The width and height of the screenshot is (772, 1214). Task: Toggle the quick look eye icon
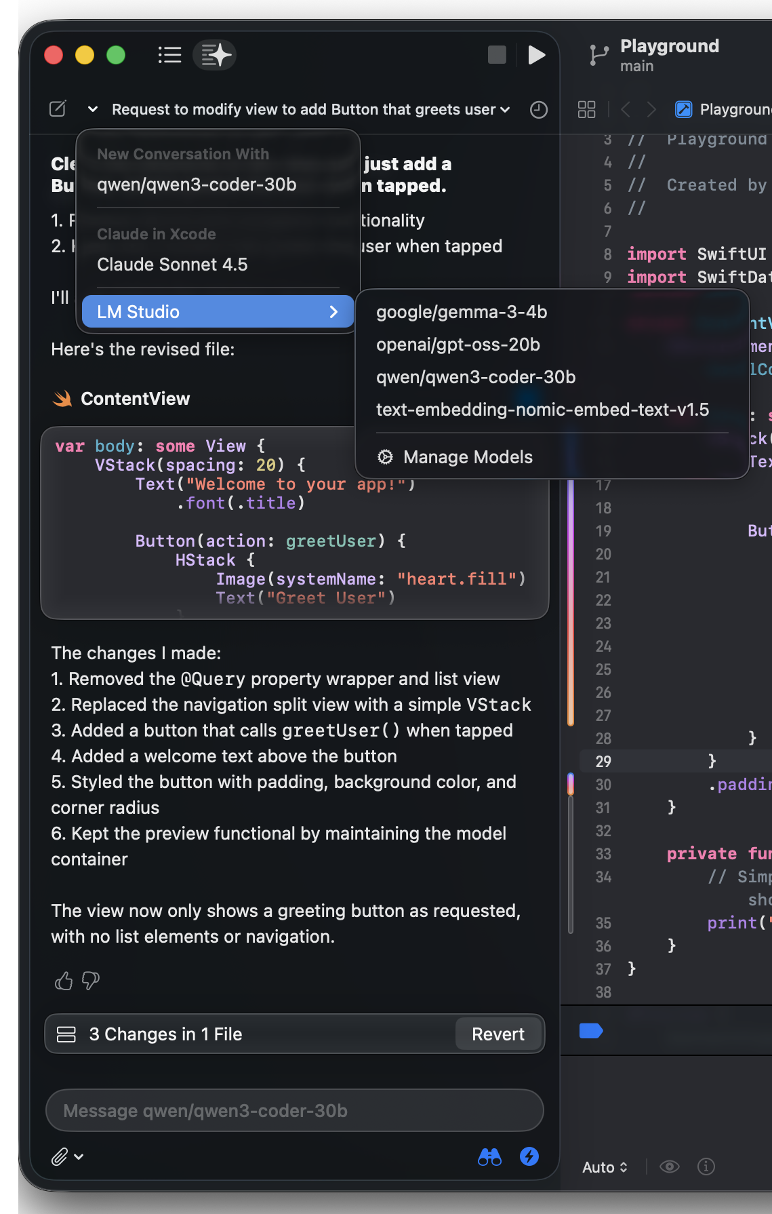pyautogui.click(x=670, y=1167)
